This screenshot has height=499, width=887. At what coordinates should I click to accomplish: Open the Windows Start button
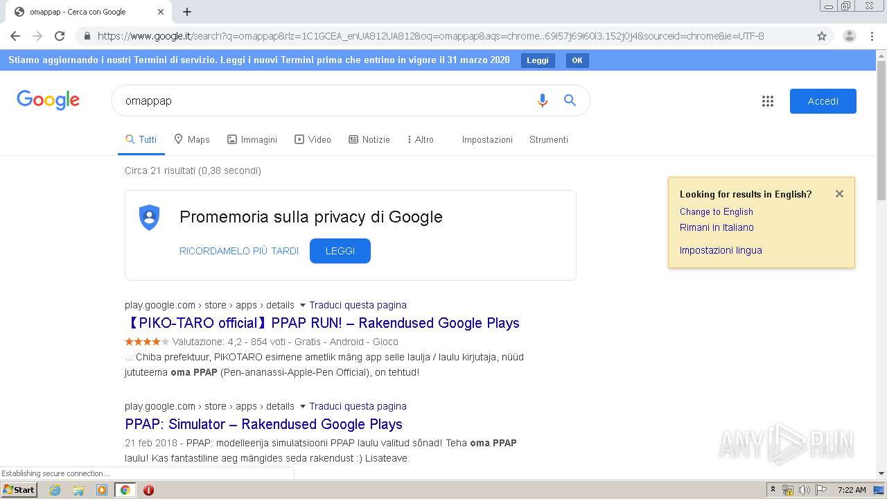(x=19, y=490)
